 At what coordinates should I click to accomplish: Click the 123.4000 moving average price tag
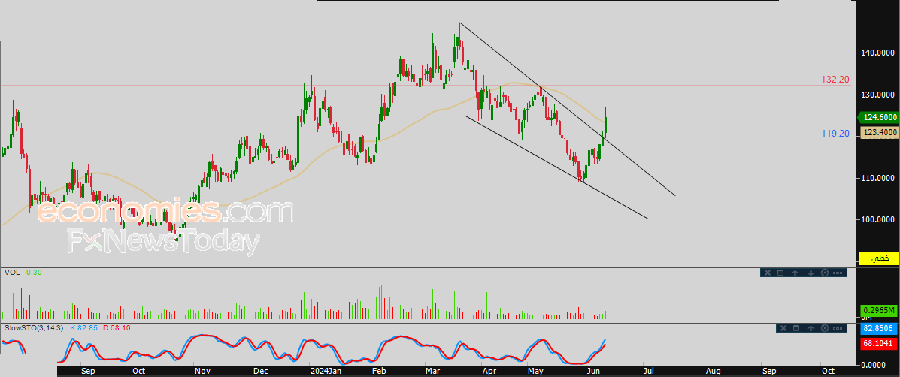point(878,131)
